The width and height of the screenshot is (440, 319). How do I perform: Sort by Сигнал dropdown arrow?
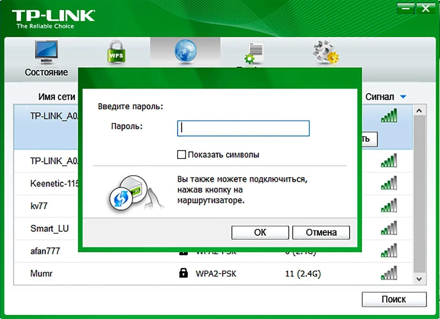coord(403,97)
